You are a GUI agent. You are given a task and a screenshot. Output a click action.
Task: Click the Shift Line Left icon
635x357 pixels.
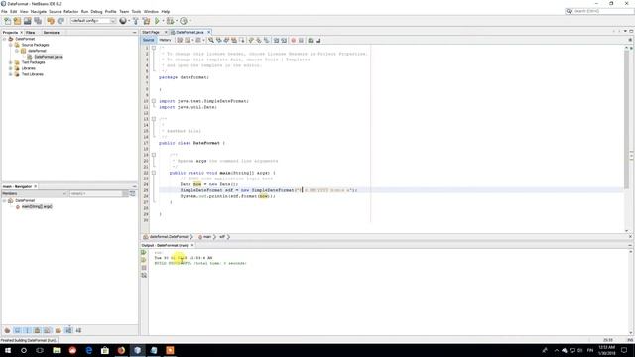pos(276,40)
